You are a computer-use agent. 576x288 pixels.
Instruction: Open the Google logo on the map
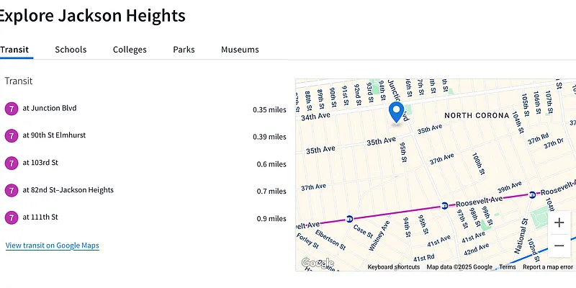[x=317, y=264]
